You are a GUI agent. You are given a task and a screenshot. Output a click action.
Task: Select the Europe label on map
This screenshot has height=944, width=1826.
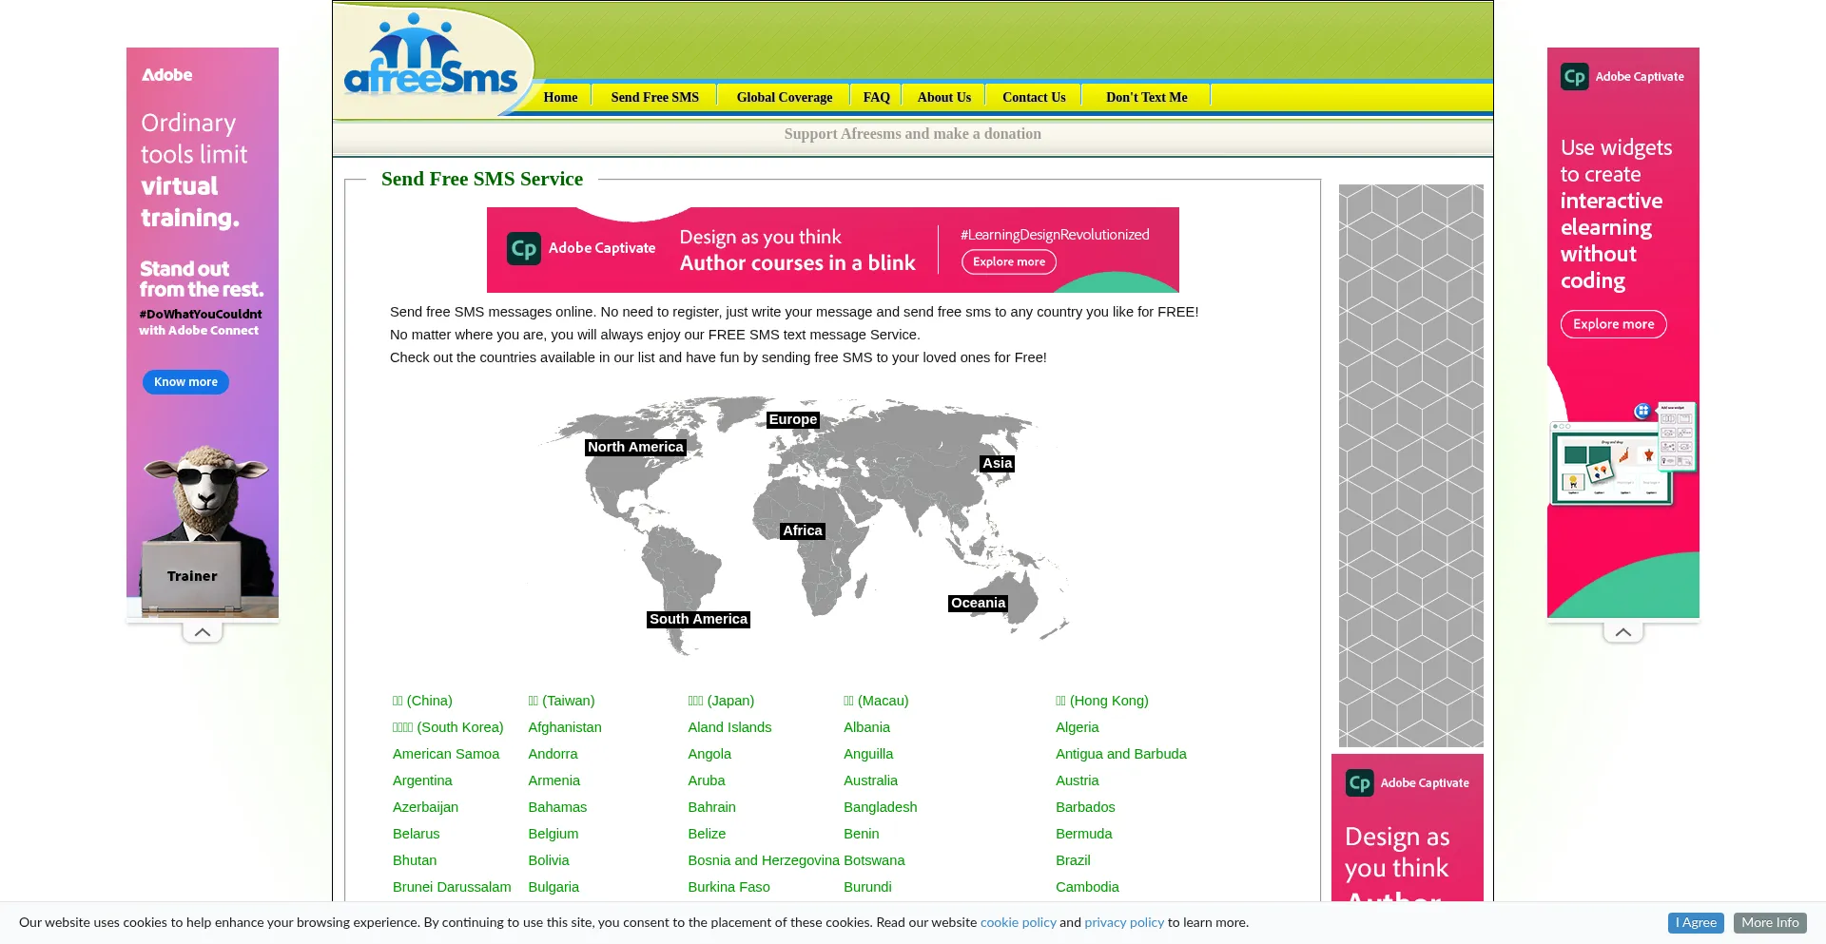792,420
